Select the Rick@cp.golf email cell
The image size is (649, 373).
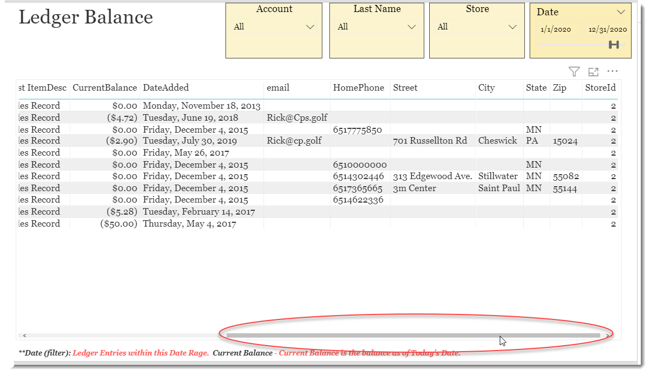[x=294, y=141]
